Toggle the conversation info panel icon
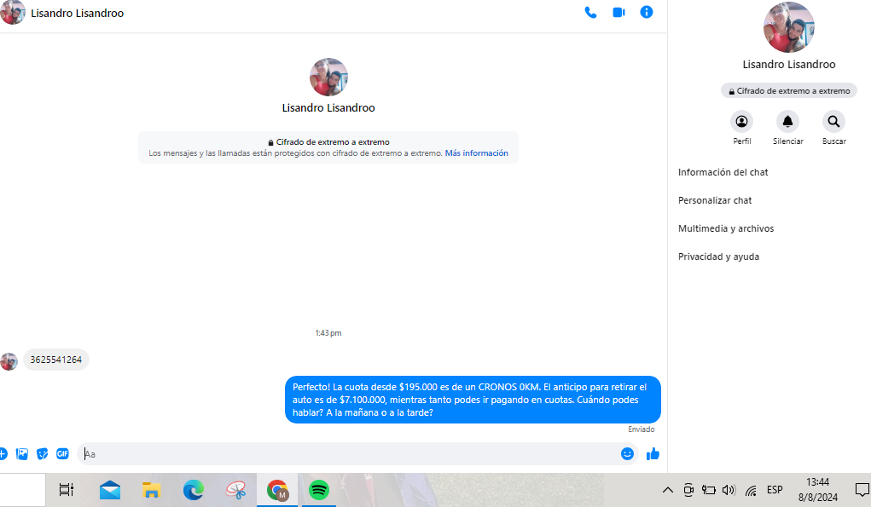The image size is (871, 507). (x=647, y=12)
